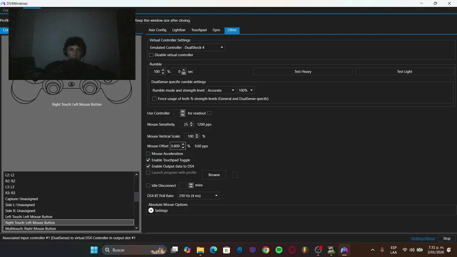The image size is (457, 257).
Task: Switch to the Gyro tab
Action: [216, 30]
